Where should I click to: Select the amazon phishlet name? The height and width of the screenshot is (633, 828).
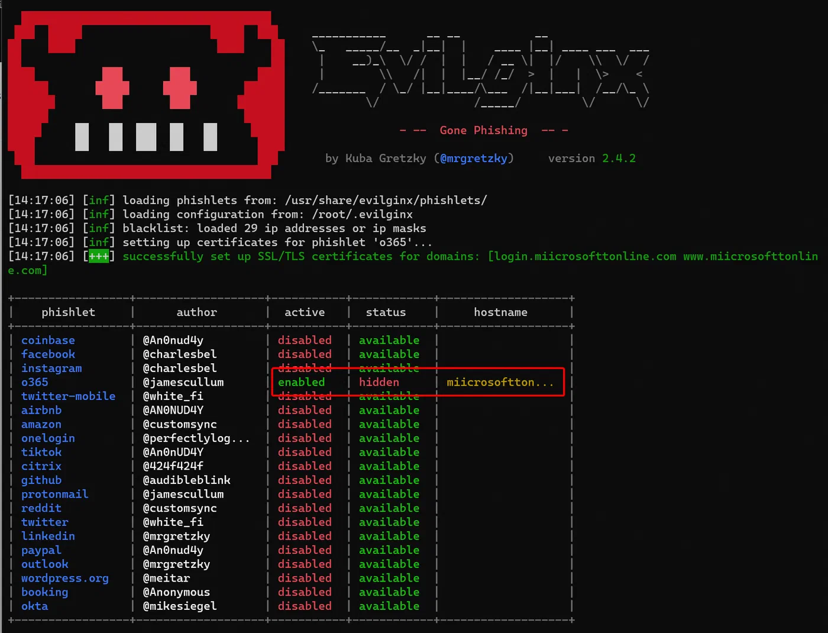(x=41, y=424)
